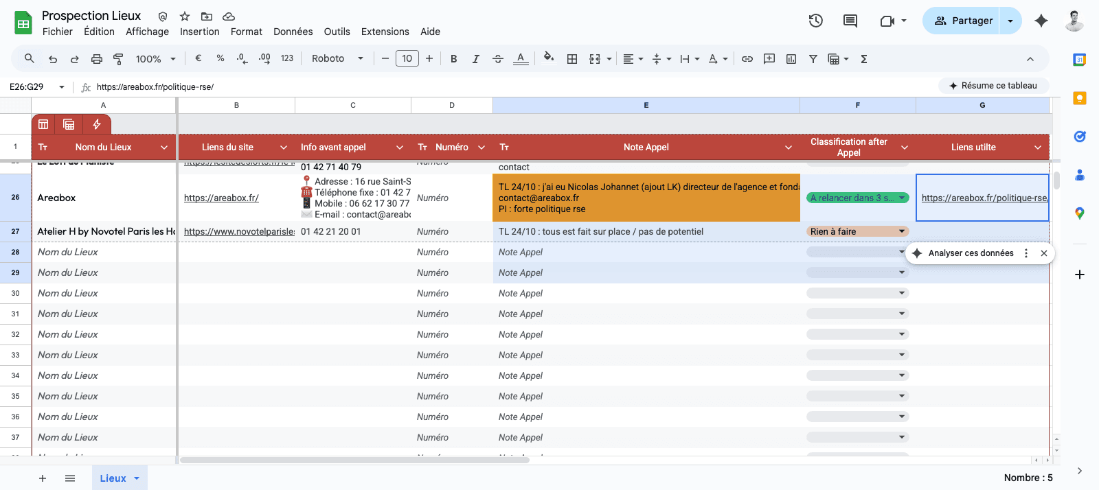1099x490 pixels.
Task: Open the Insertion menu
Action: point(200,32)
